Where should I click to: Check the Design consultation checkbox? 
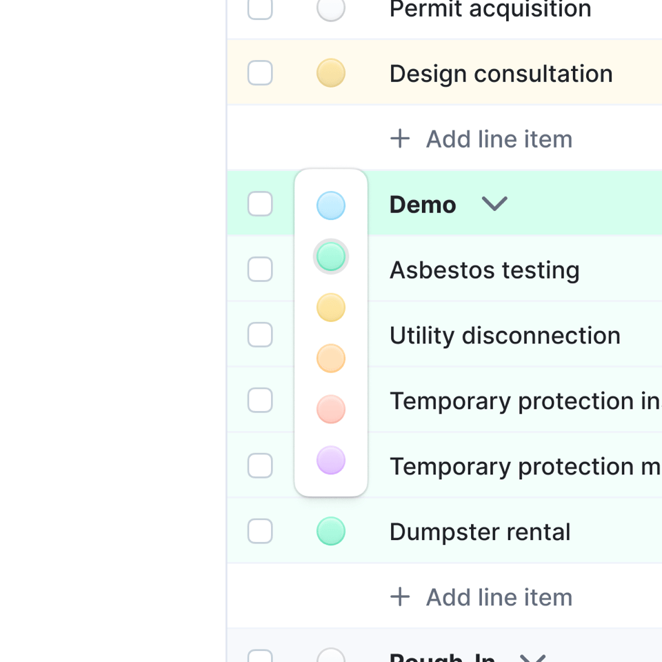(260, 73)
